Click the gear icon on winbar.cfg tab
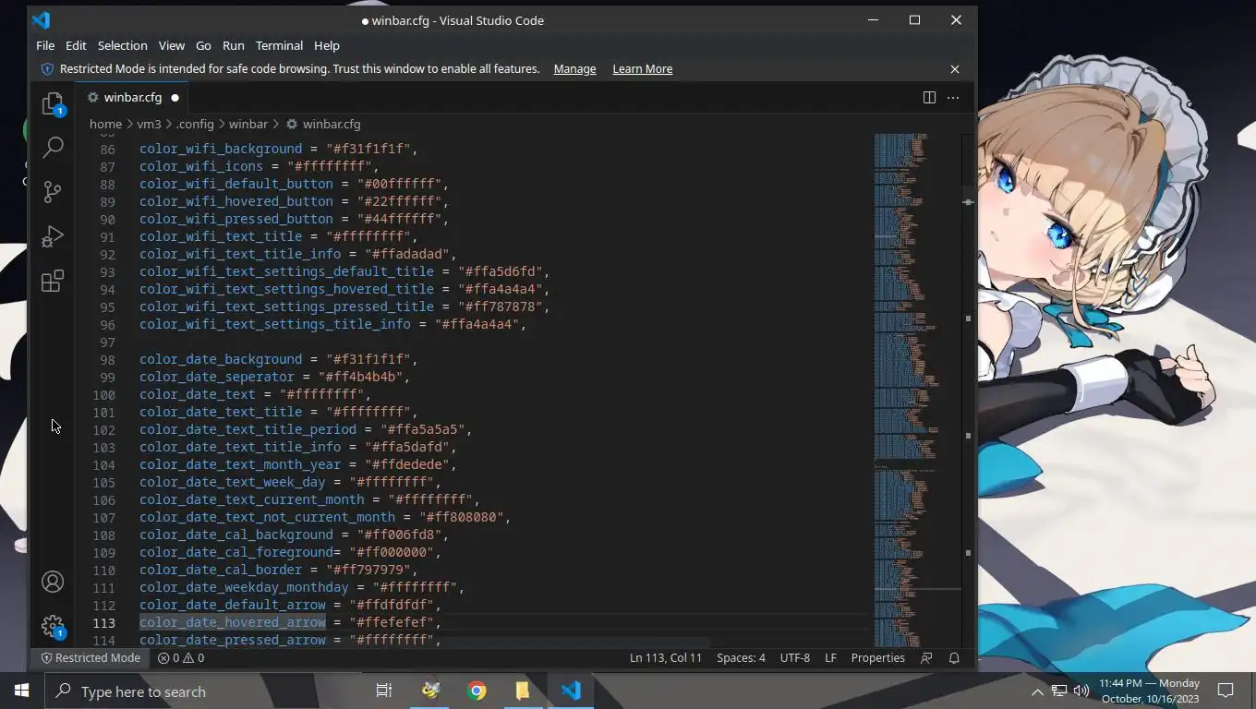 pyautogui.click(x=92, y=97)
